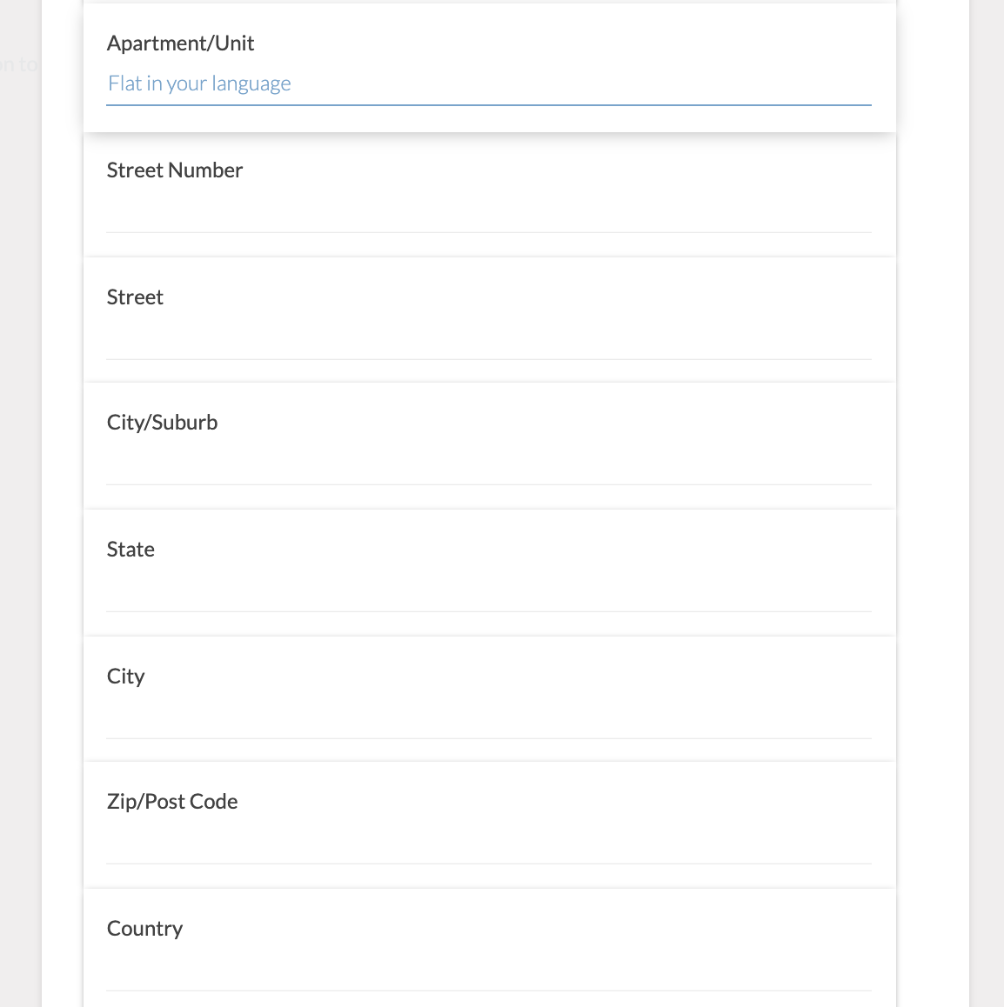Screen dimensions: 1004x1007
Task: Click the Street Number input field
Action: 487,217
